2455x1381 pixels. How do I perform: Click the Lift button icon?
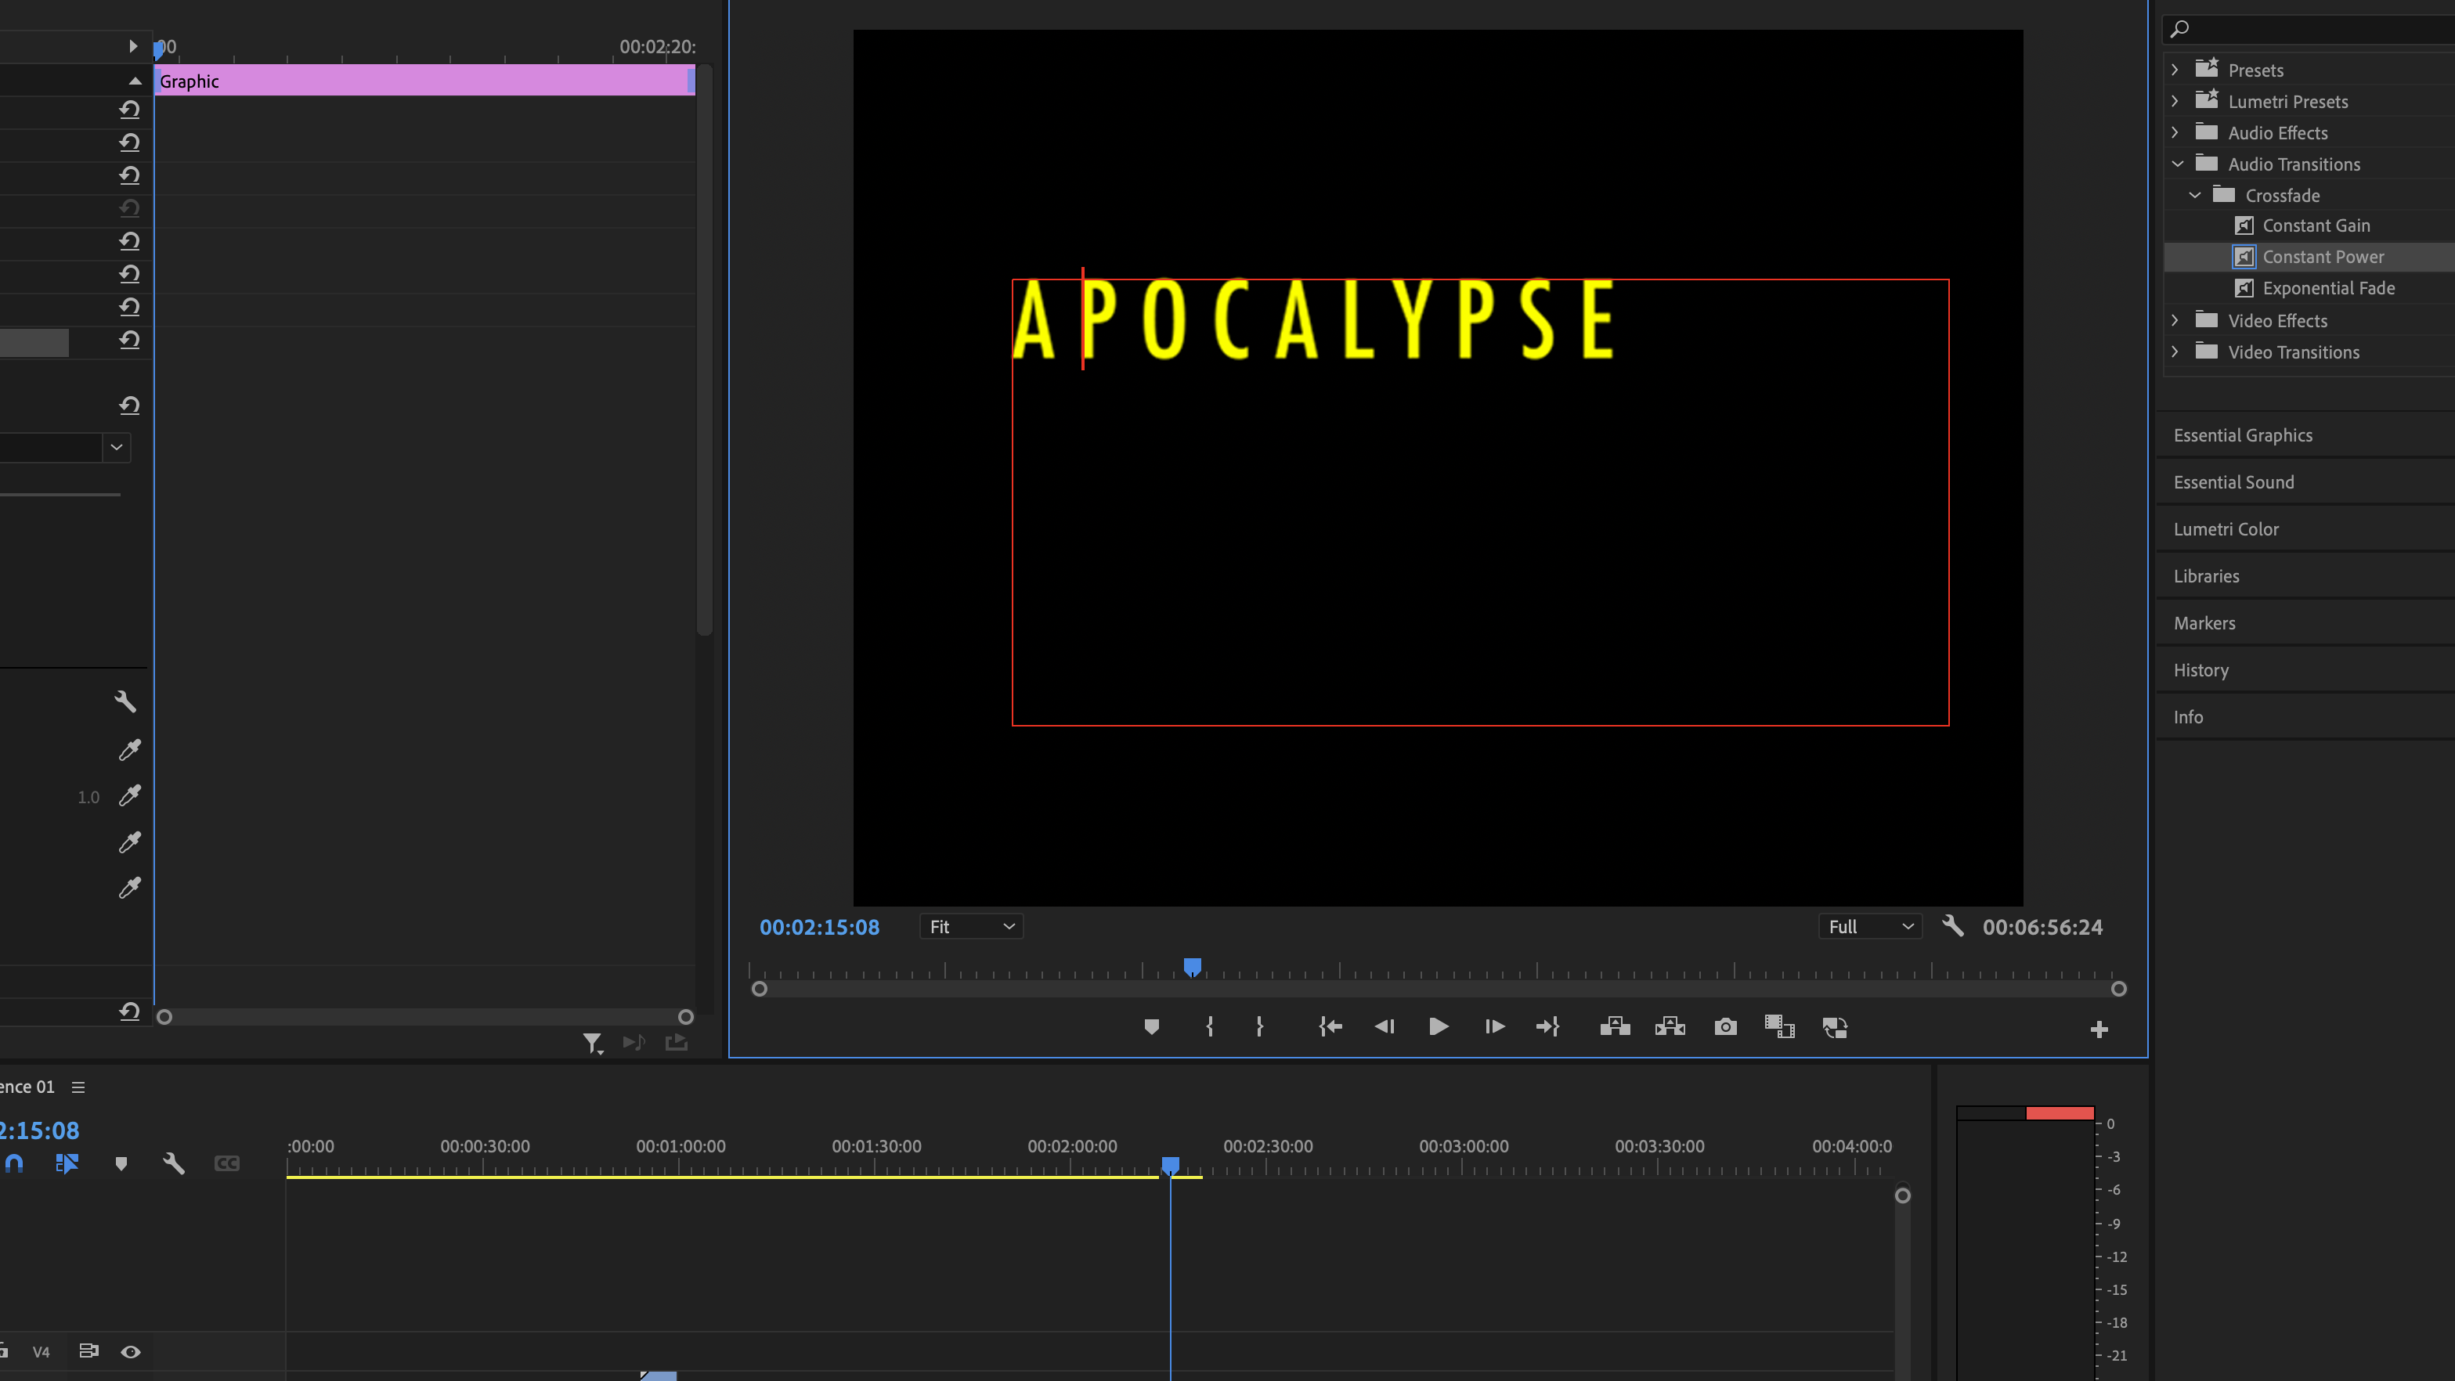[1615, 1026]
